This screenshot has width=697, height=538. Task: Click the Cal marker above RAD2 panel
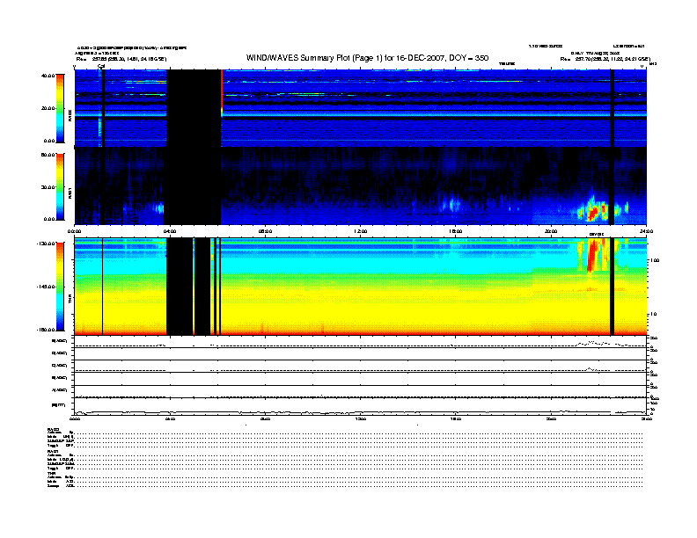tap(101, 66)
